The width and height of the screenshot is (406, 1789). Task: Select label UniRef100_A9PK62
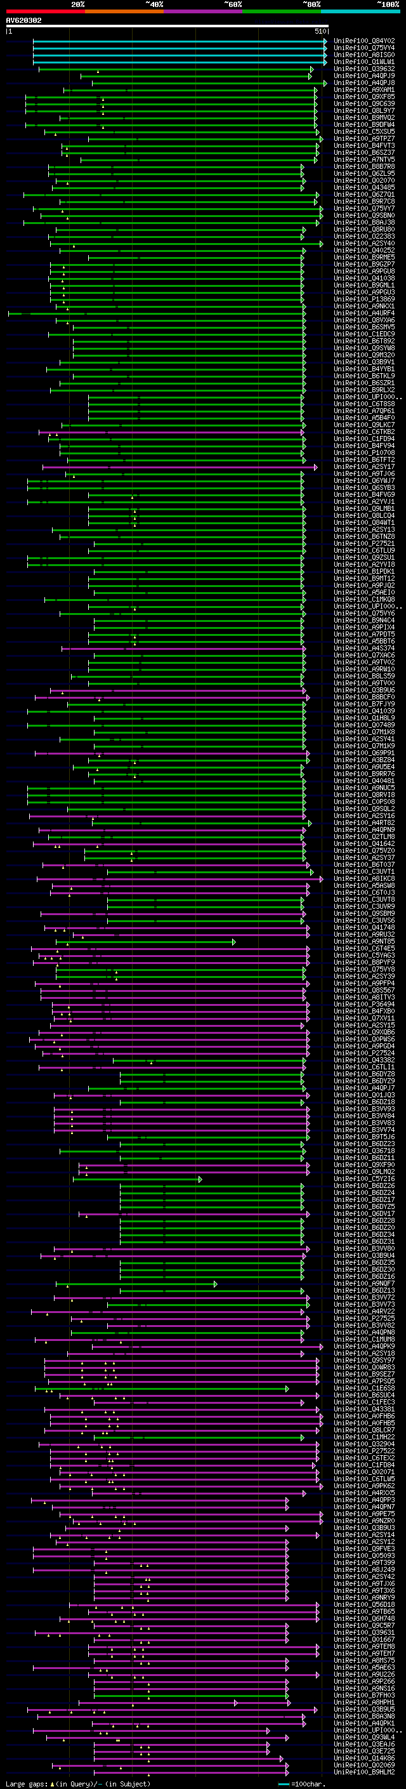click(363, 1486)
